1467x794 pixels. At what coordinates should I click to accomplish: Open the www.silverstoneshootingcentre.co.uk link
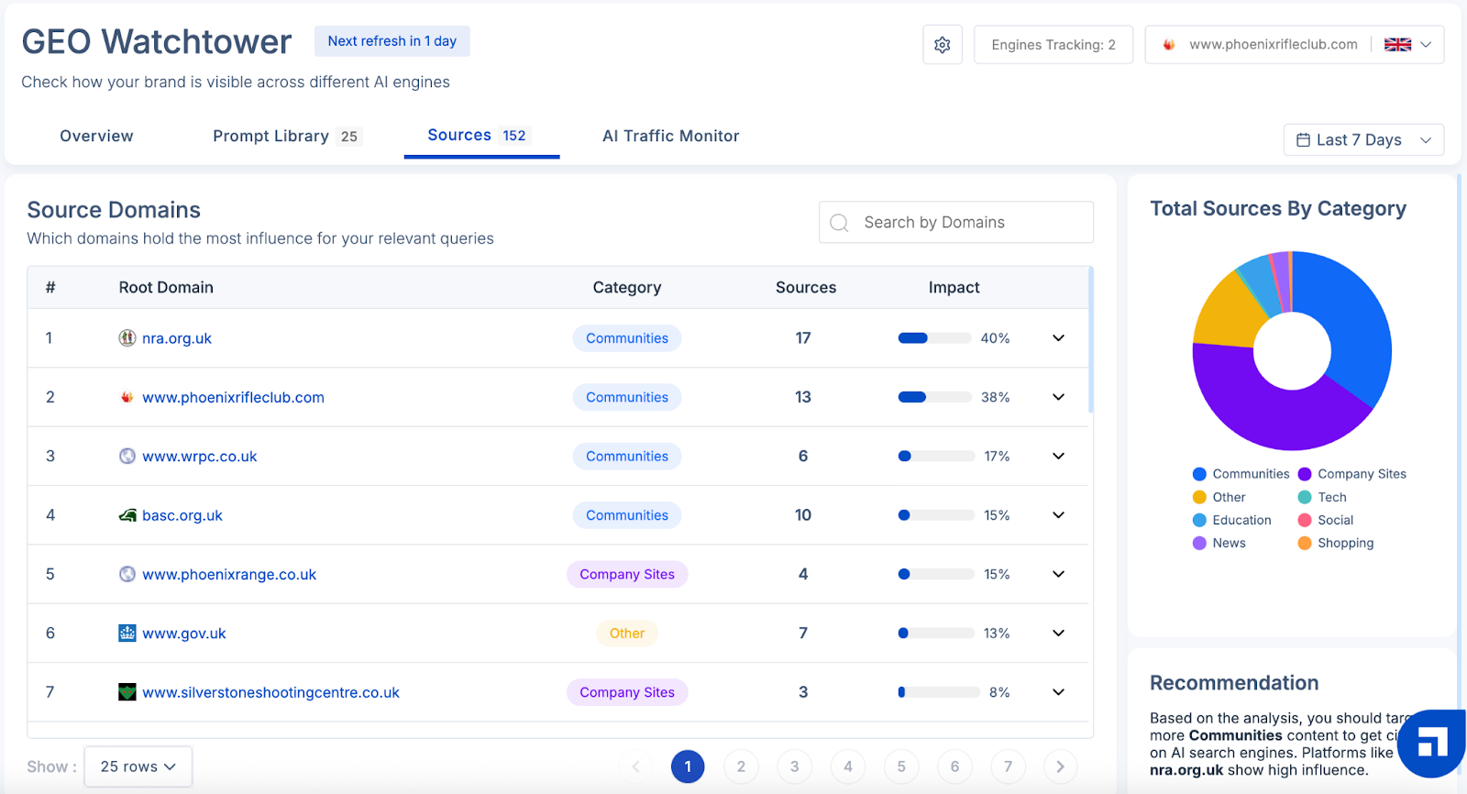[270, 692]
